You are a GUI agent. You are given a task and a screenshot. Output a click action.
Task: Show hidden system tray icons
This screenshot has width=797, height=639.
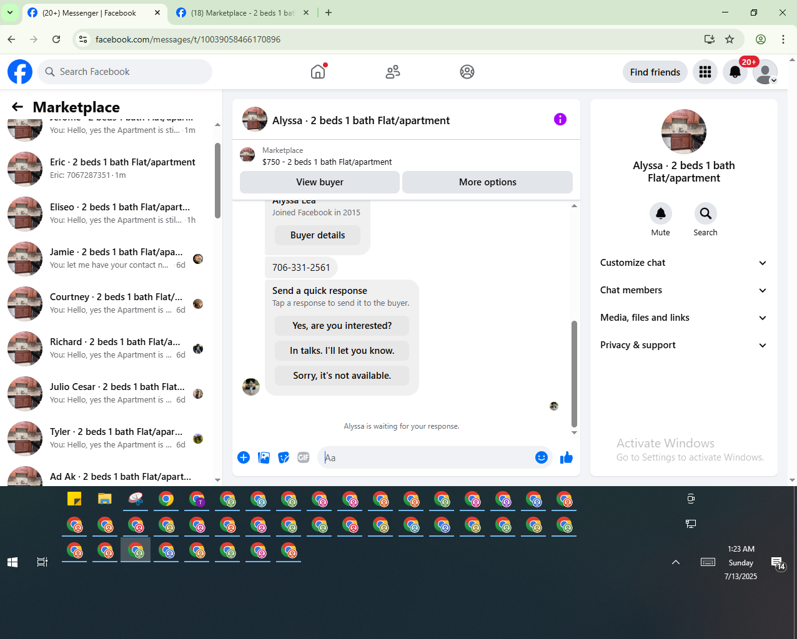pos(676,562)
